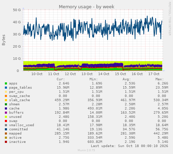This screenshot has width=173, height=154.
Task: Click the lime unused legend swatch
Action: pos(6,117)
